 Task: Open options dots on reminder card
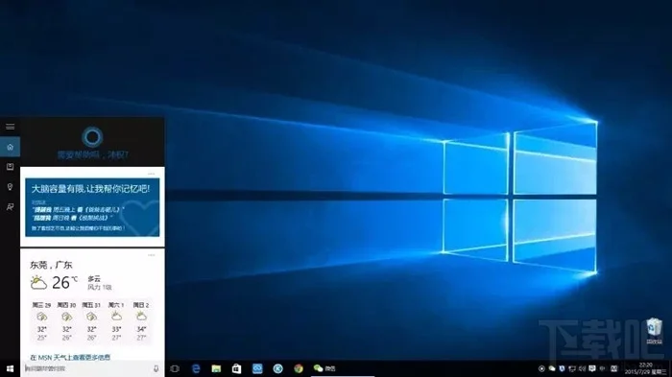point(152,174)
